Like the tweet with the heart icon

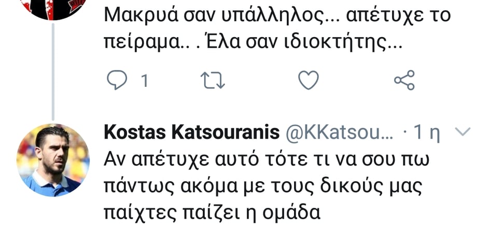(309, 80)
